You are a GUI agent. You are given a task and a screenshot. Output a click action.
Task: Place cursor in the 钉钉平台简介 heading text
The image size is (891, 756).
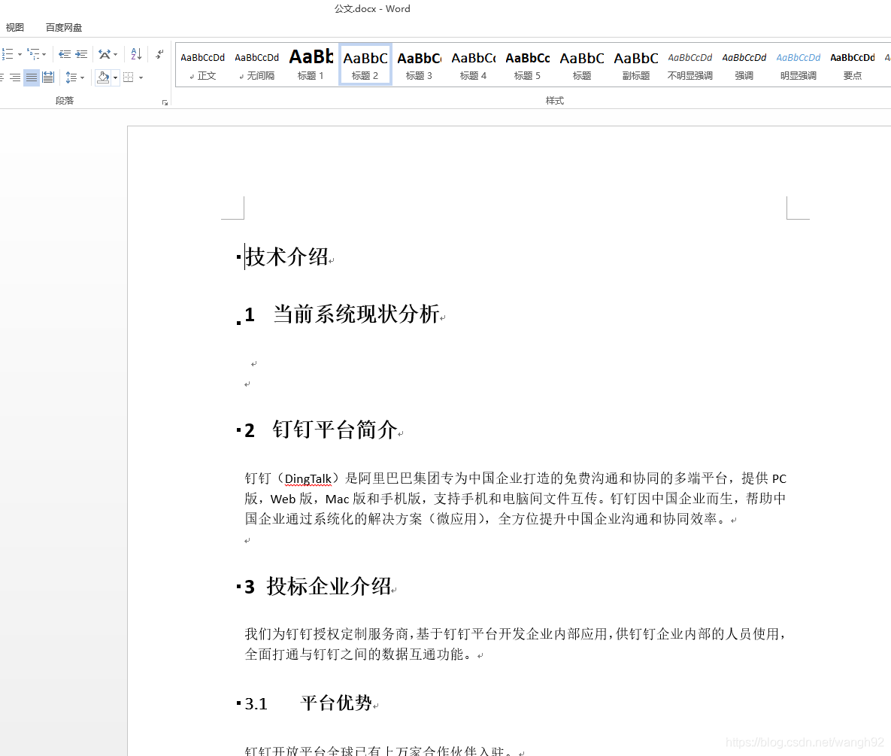point(338,429)
